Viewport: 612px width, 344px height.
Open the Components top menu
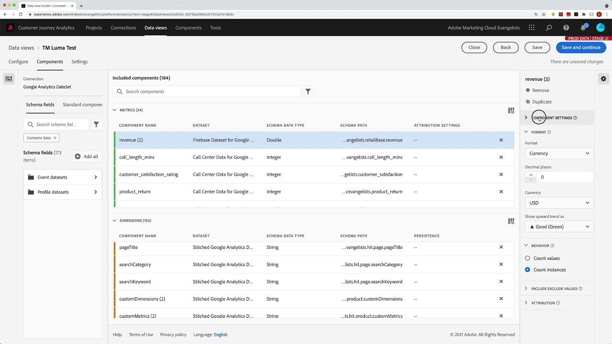(x=188, y=28)
